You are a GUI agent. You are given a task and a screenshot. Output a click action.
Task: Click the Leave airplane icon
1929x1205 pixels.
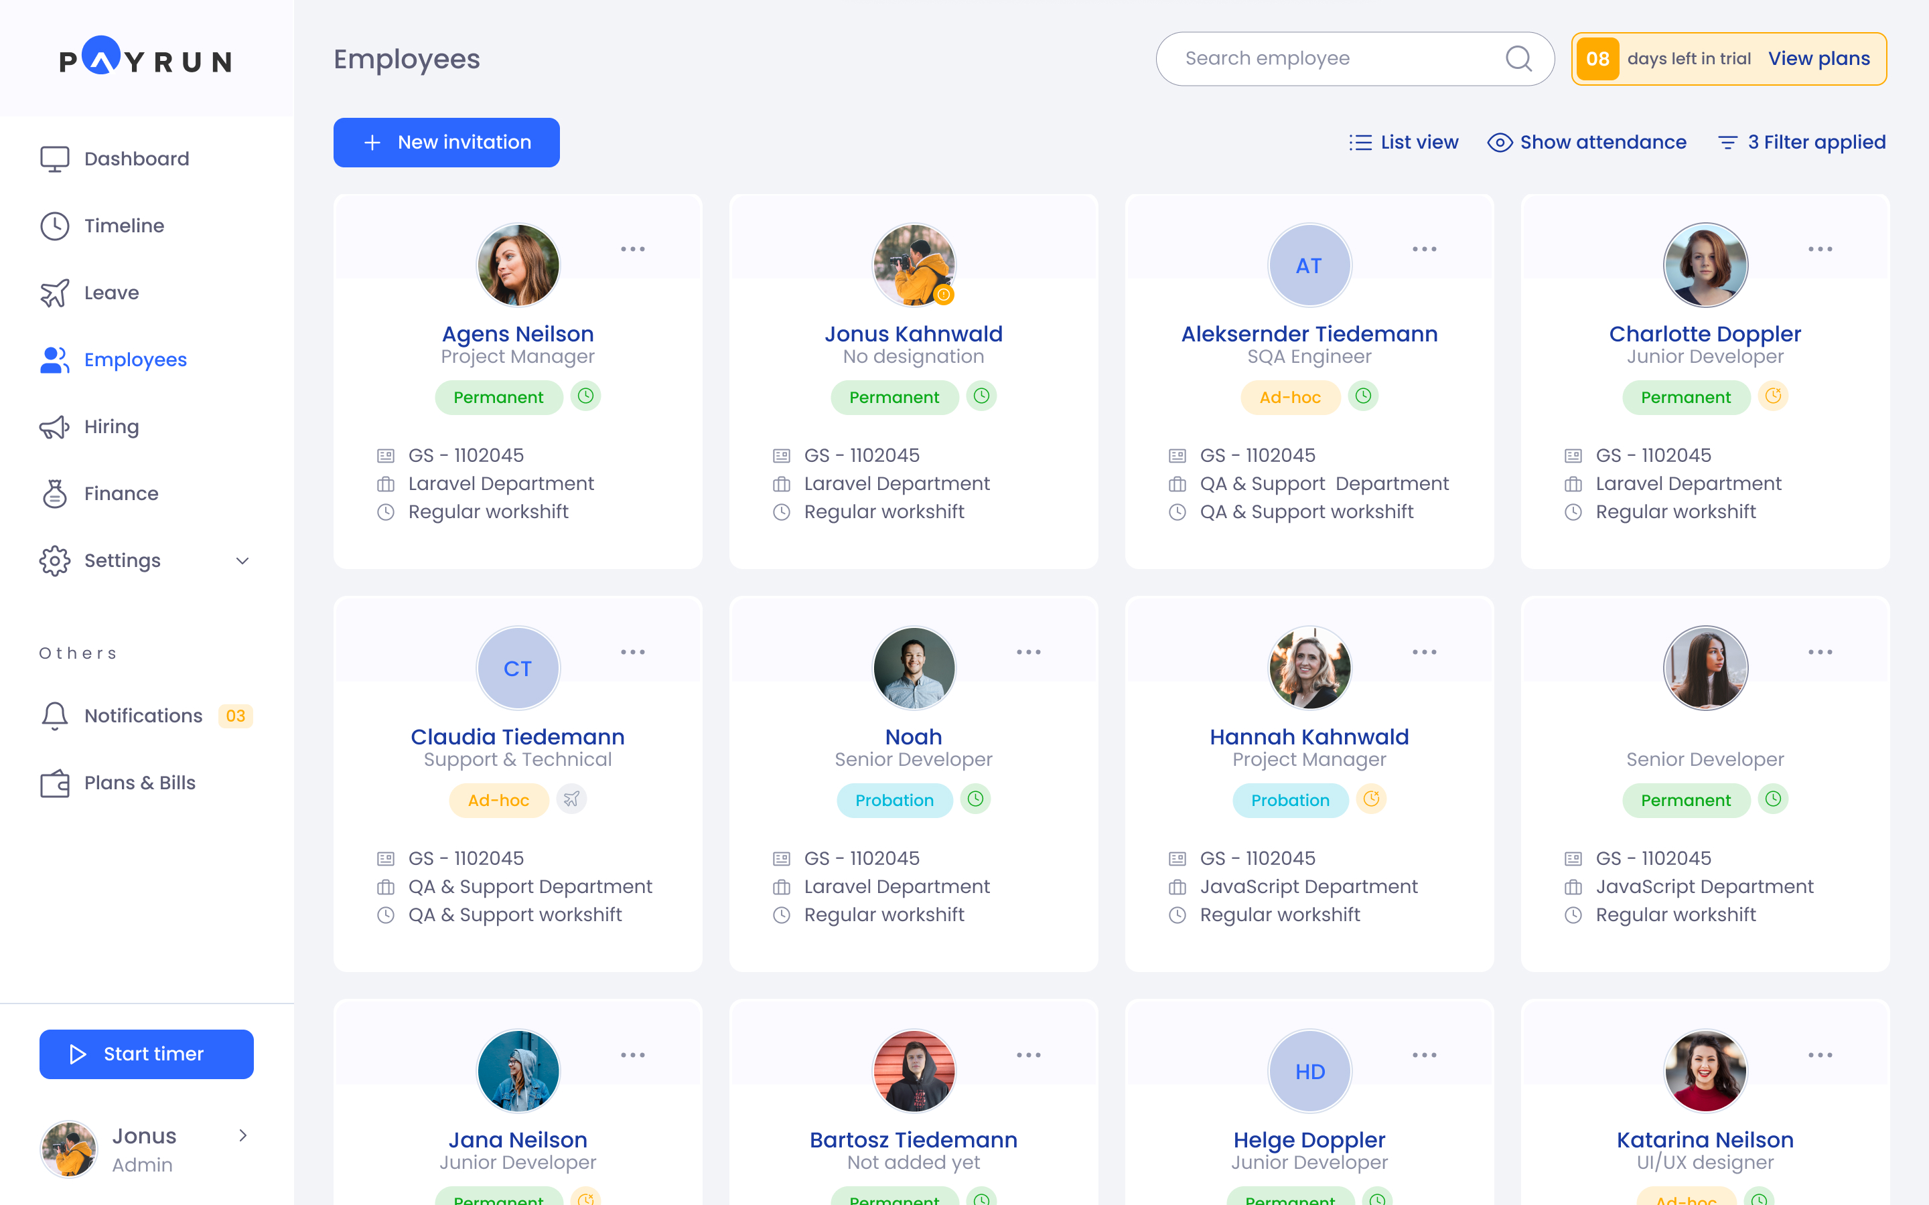(x=54, y=293)
